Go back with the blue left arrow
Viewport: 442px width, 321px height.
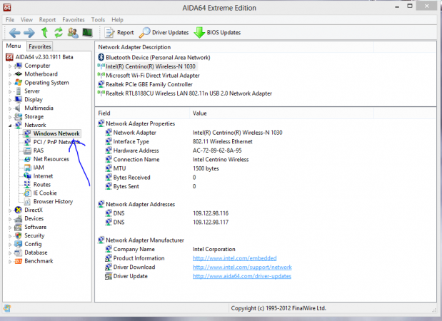coord(14,33)
